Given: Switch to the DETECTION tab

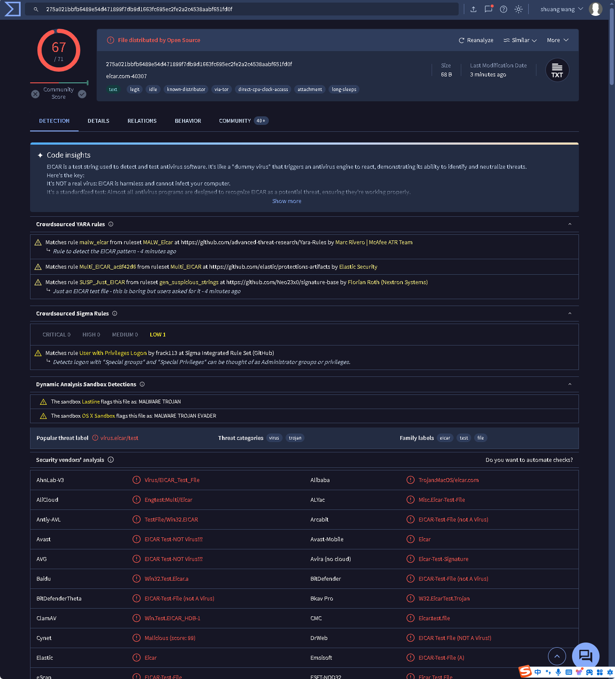Looking at the screenshot, I should tap(54, 121).
